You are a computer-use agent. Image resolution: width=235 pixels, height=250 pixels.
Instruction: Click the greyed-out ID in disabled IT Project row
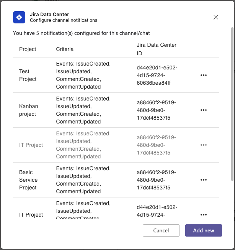156,145
